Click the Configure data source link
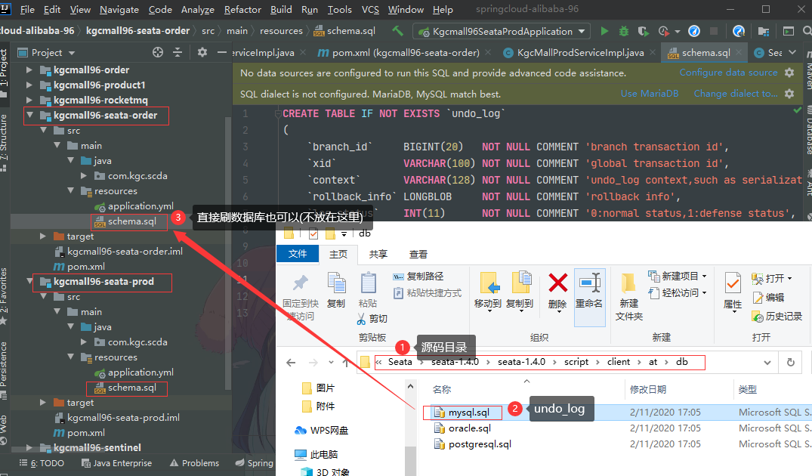The height and width of the screenshot is (476, 812). pos(729,73)
